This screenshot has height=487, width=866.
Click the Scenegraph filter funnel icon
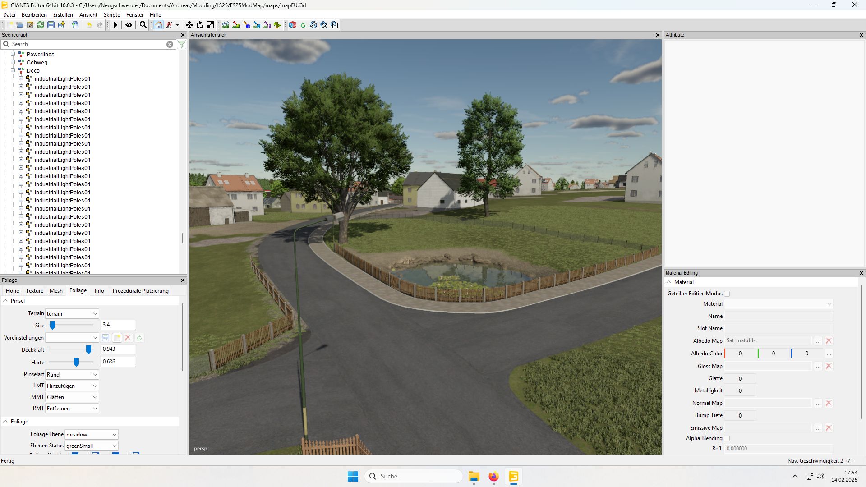pyautogui.click(x=182, y=44)
